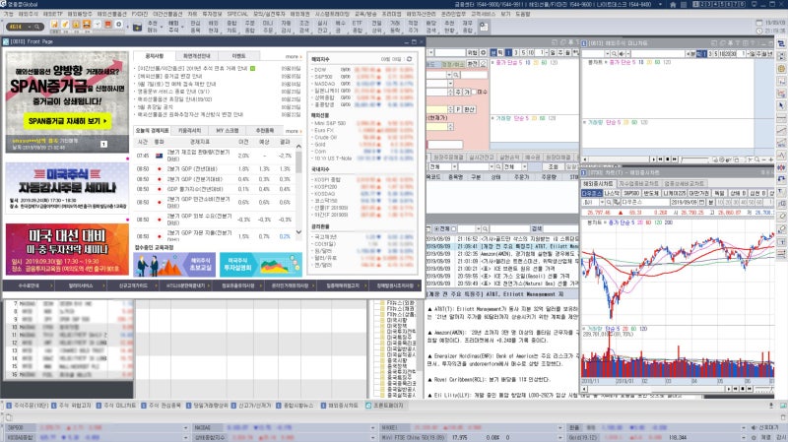788x442 pixels.
Task: Open the FX마진 menu
Action: pos(140,14)
